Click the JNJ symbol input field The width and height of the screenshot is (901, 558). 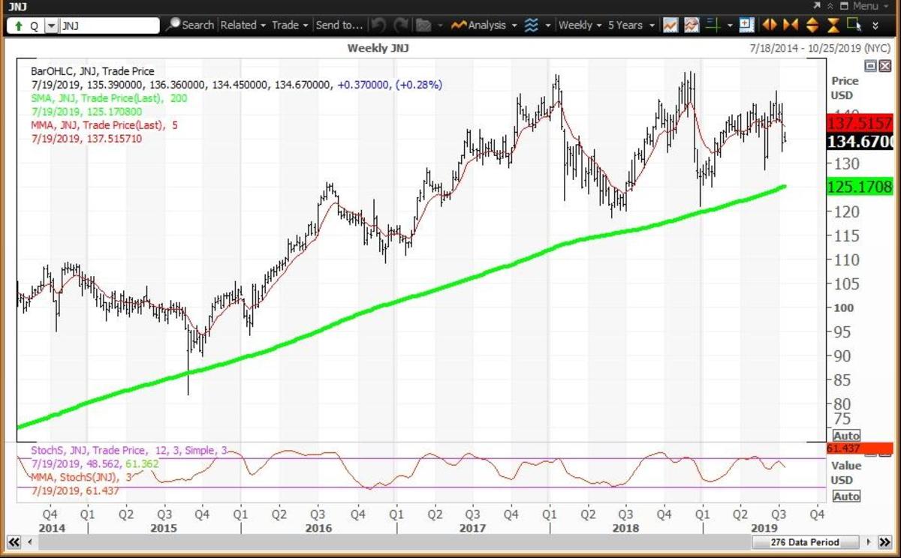pyautogui.click(x=109, y=25)
